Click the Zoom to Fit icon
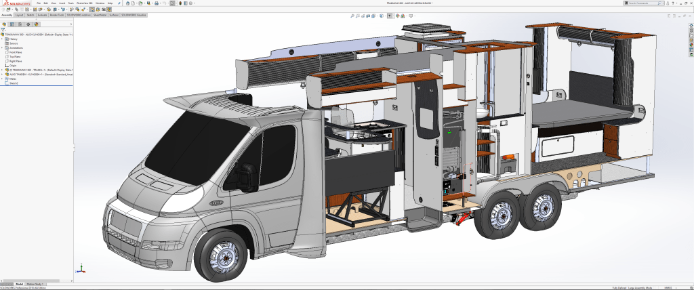Screen dimensions: 694x290 [x=352, y=16]
